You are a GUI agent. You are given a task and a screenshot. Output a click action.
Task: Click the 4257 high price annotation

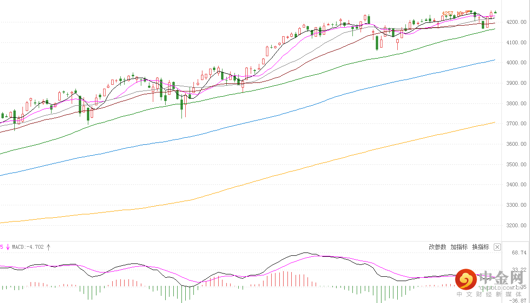(x=448, y=14)
